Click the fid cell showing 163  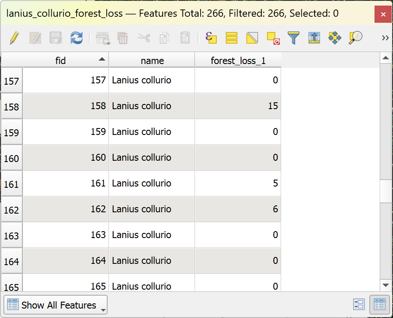(66, 235)
